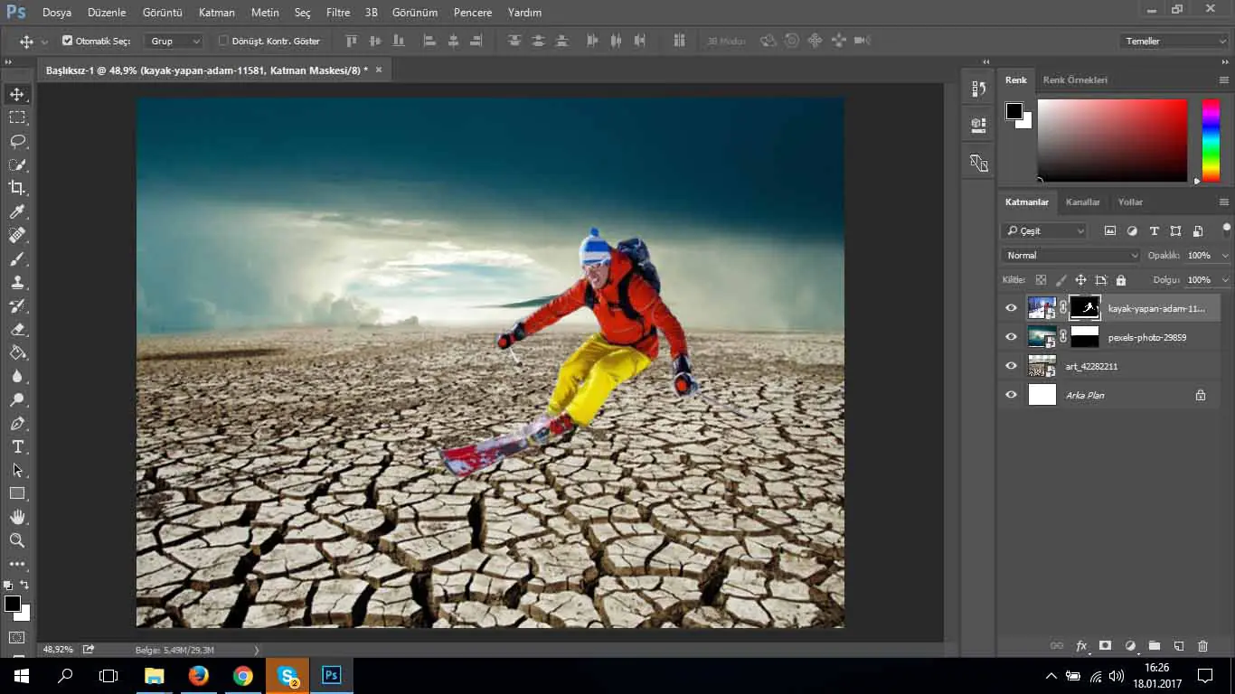Pick the Eyedropper tool

point(17,211)
